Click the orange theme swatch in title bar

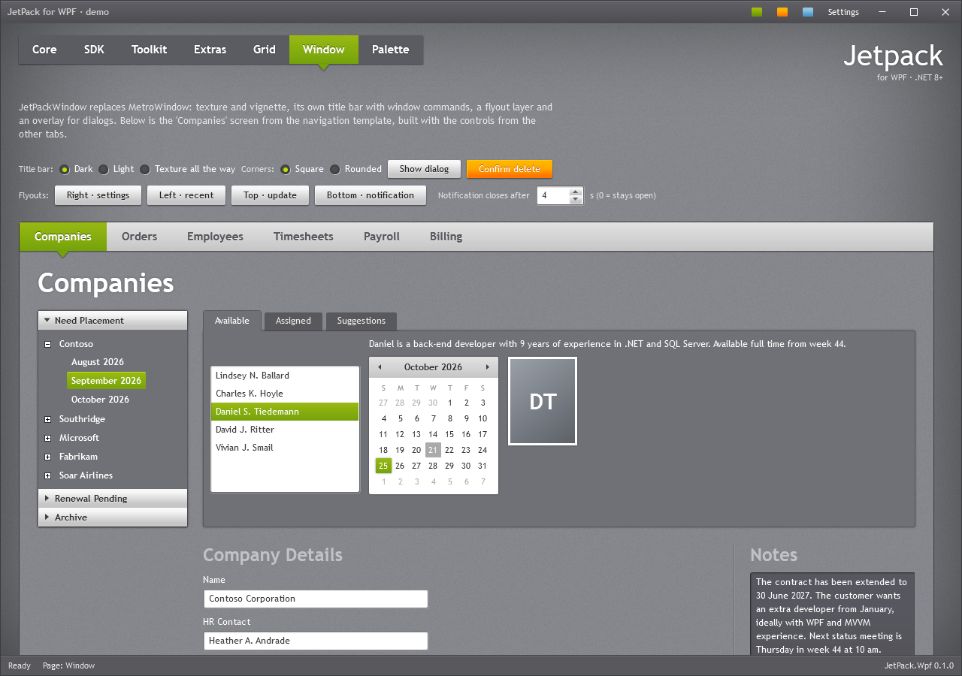(x=782, y=12)
